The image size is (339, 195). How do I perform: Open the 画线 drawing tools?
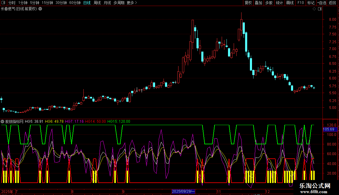pos(290,3)
